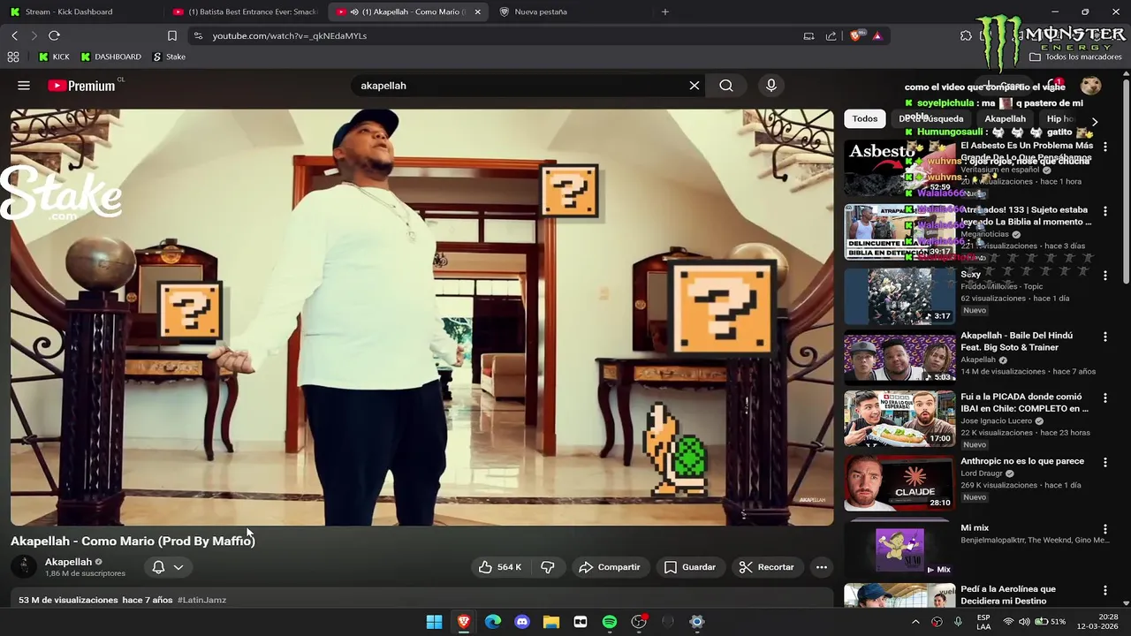Open the Windows Start menu
The width and height of the screenshot is (1131, 636).
pos(434,622)
